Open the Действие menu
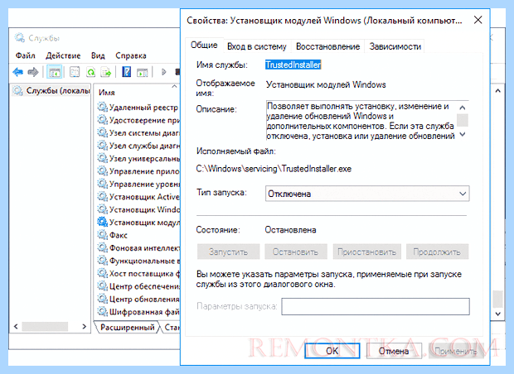Image resolution: width=514 pixels, height=374 pixels. (x=63, y=55)
